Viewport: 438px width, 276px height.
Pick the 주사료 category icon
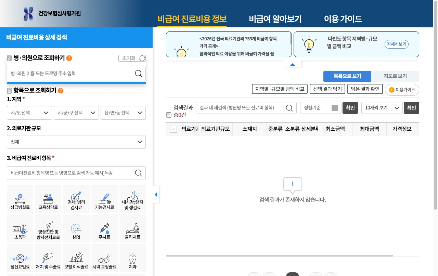[104, 228]
